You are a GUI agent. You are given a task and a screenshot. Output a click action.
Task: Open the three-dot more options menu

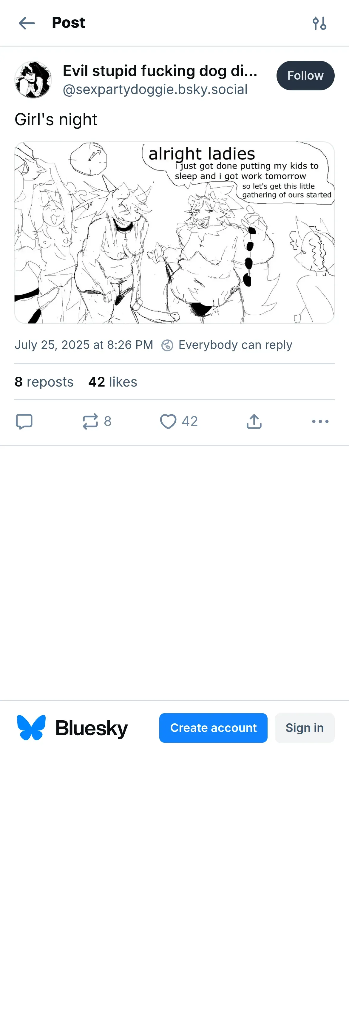[320, 421]
